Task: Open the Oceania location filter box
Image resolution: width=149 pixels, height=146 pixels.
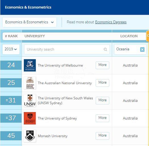Action: (x=130, y=49)
